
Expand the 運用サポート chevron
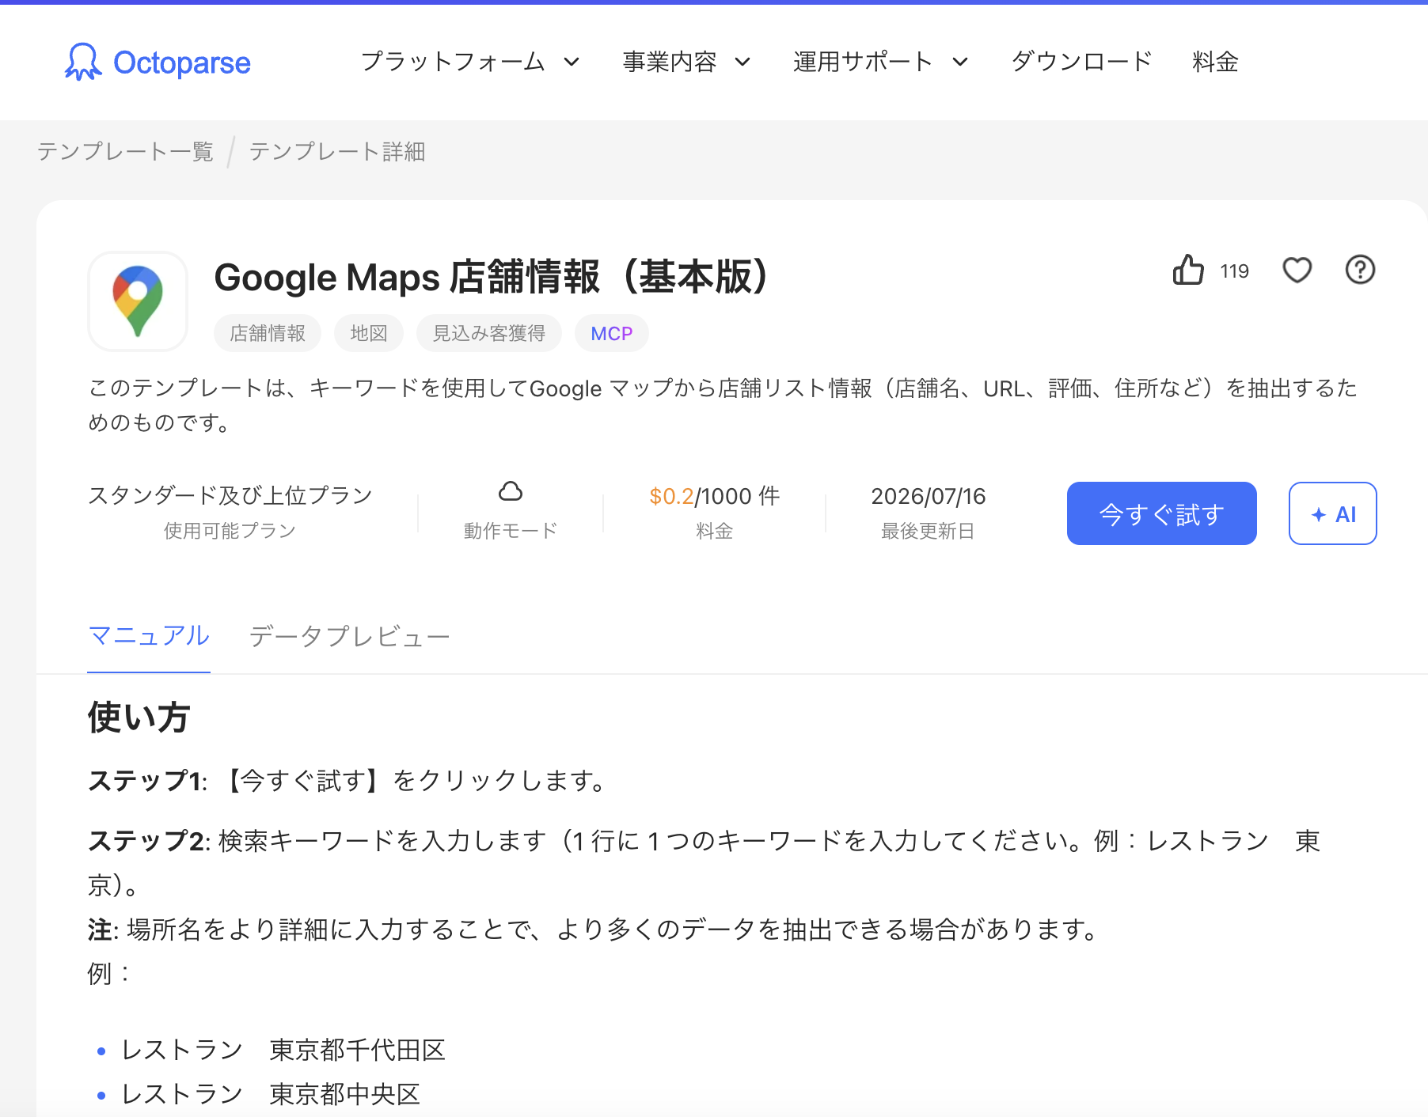tap(960, 62)
